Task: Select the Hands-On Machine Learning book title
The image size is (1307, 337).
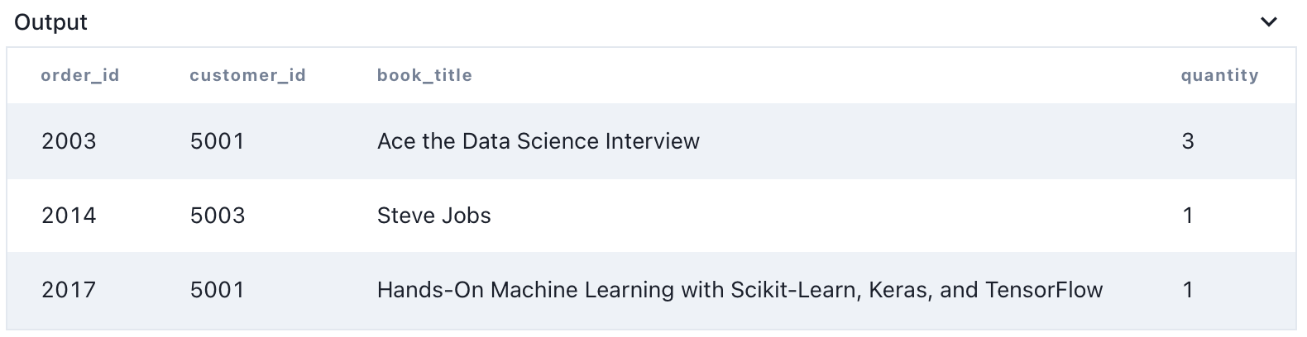Action: point(740,290)
